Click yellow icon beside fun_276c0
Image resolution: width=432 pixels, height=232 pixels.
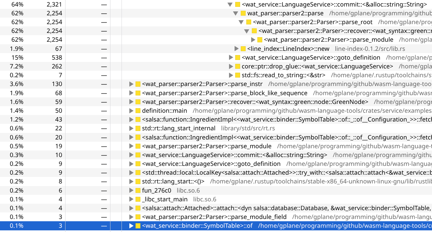[138, 190]
